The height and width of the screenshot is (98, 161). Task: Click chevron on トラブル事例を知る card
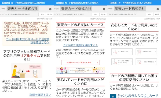point(155,62)
